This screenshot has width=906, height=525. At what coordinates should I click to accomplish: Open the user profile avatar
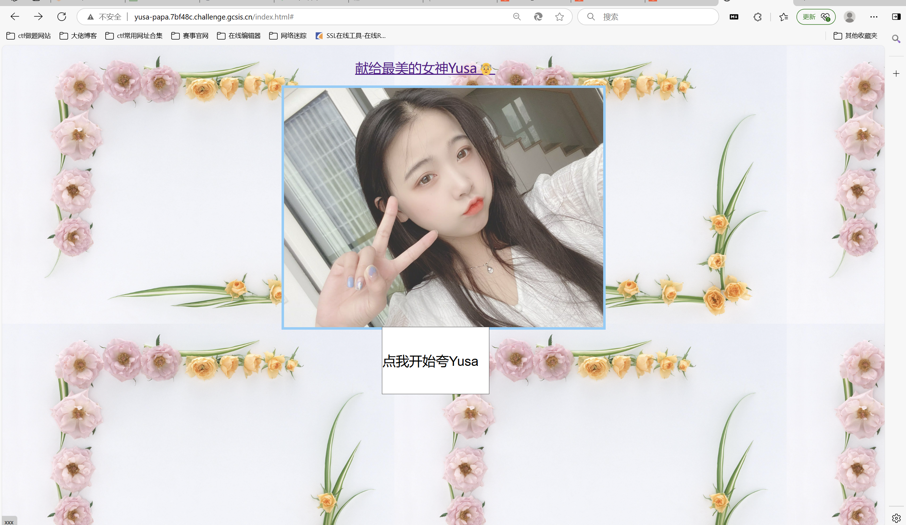pyautogui.click(x=850, y=17)
